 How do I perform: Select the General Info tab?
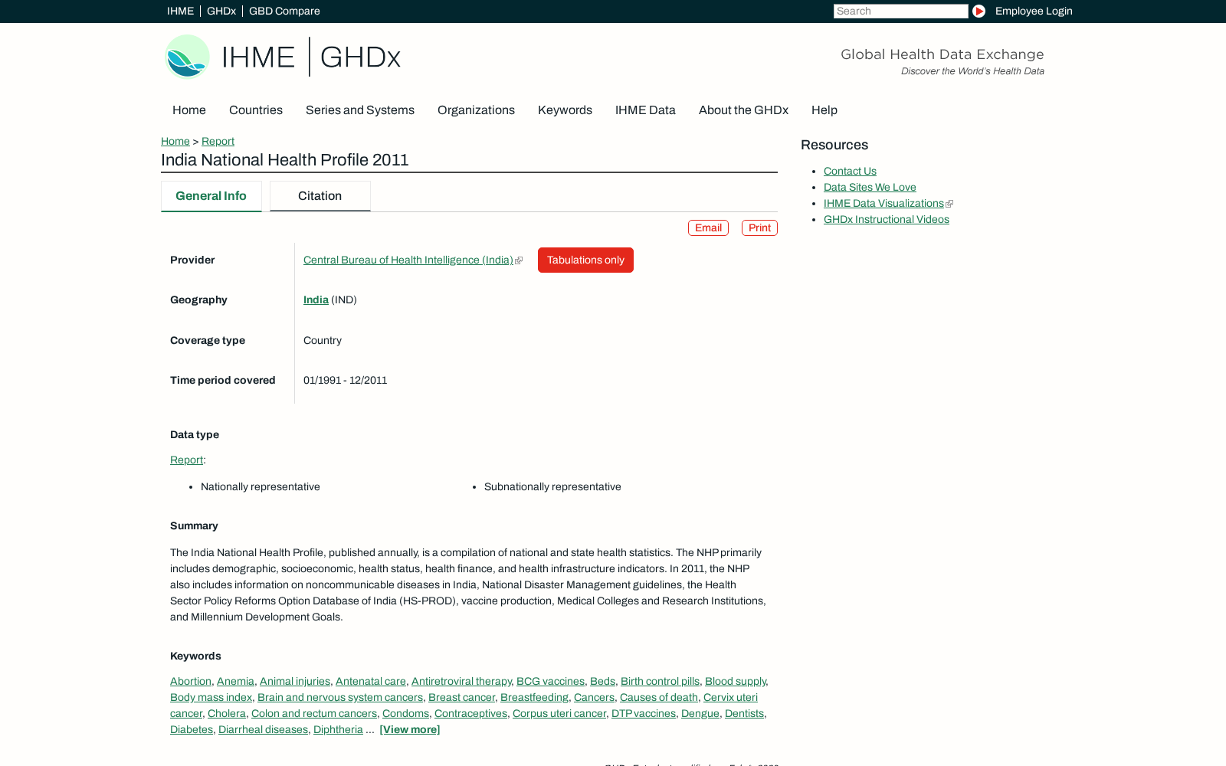(211, 196)
